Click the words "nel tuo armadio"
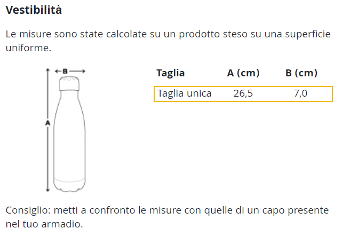The height and width of the screenshot is (244, 342). point(44,224)
